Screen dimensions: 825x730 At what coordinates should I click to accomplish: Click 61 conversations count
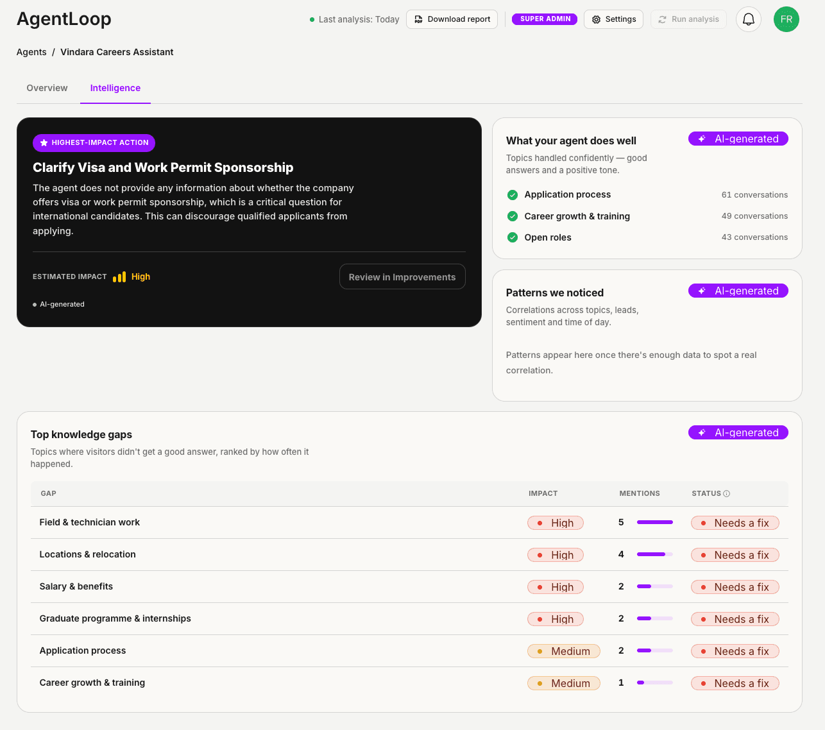point(754,195)
